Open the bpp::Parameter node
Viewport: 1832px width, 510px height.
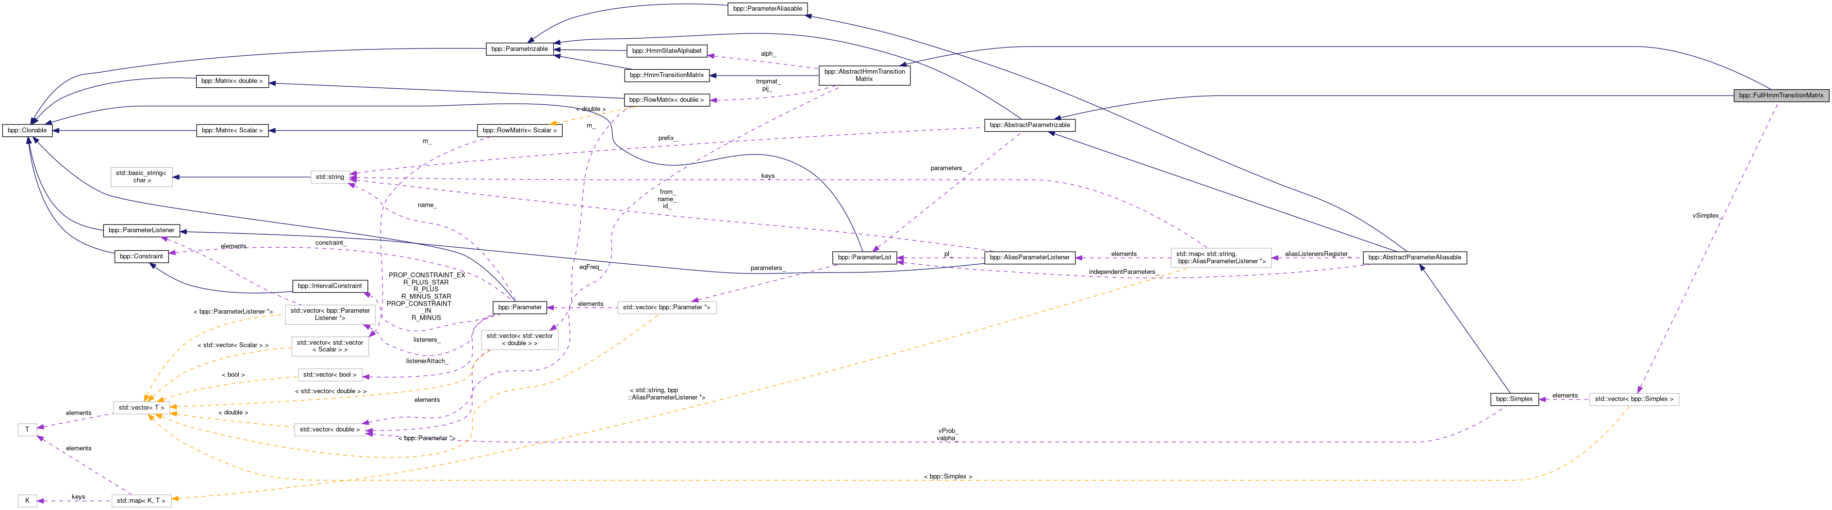click(x=519, y=307)
